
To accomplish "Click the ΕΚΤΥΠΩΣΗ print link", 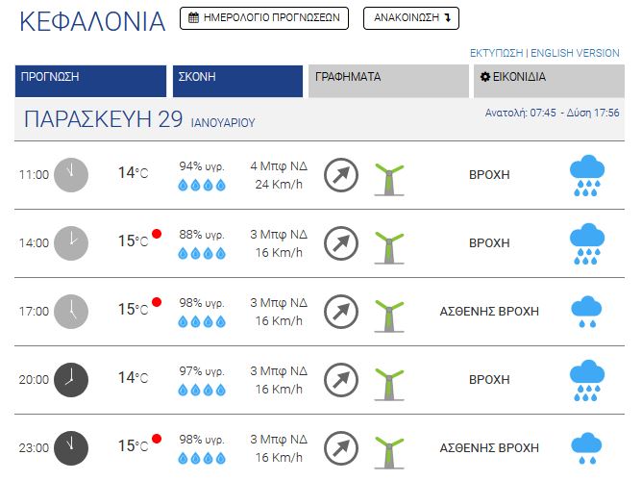I will (x=496, y=53).
